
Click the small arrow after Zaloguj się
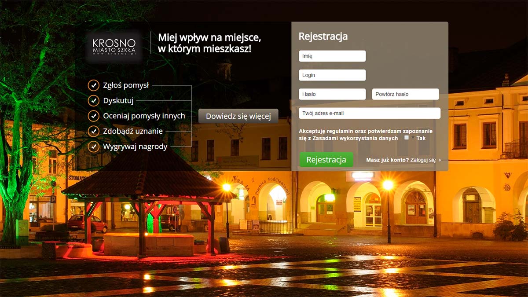[440, 160]
